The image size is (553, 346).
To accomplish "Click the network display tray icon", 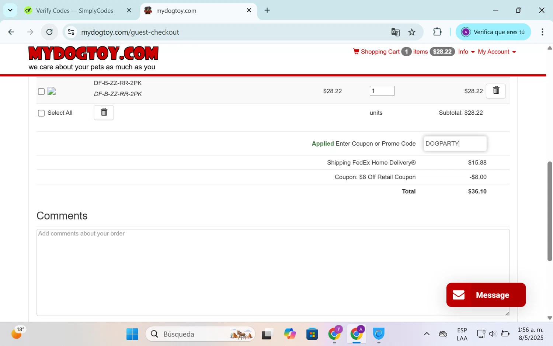I will coord(481,334).
